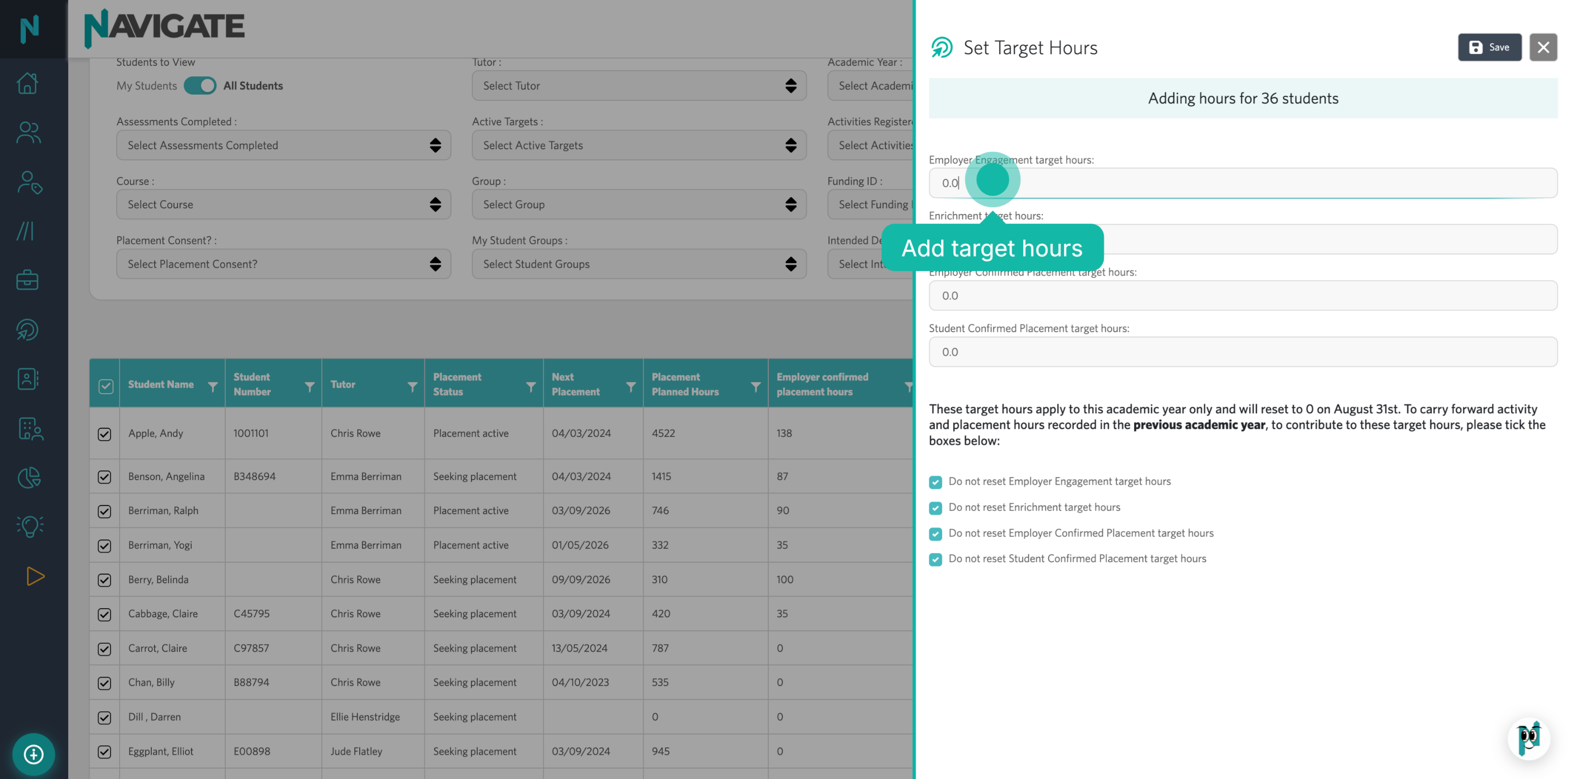This screenshot has width=1570, height=779.
Task: Filter the Next Placement column
Action: tap(631, 386)
